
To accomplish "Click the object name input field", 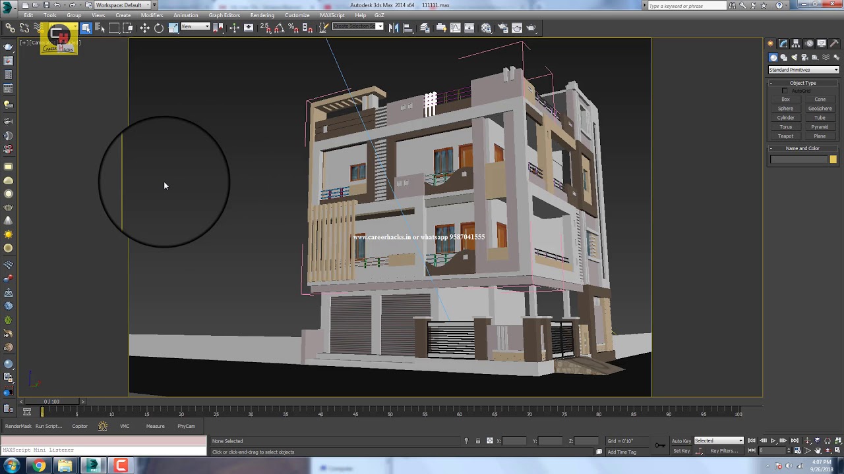I will pos(799,159).
